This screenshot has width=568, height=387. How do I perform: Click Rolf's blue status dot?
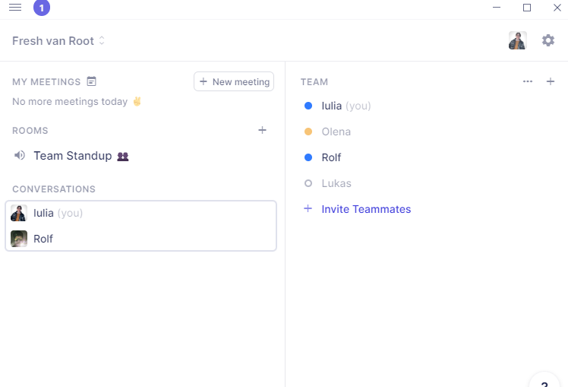(x=308, y=157)
